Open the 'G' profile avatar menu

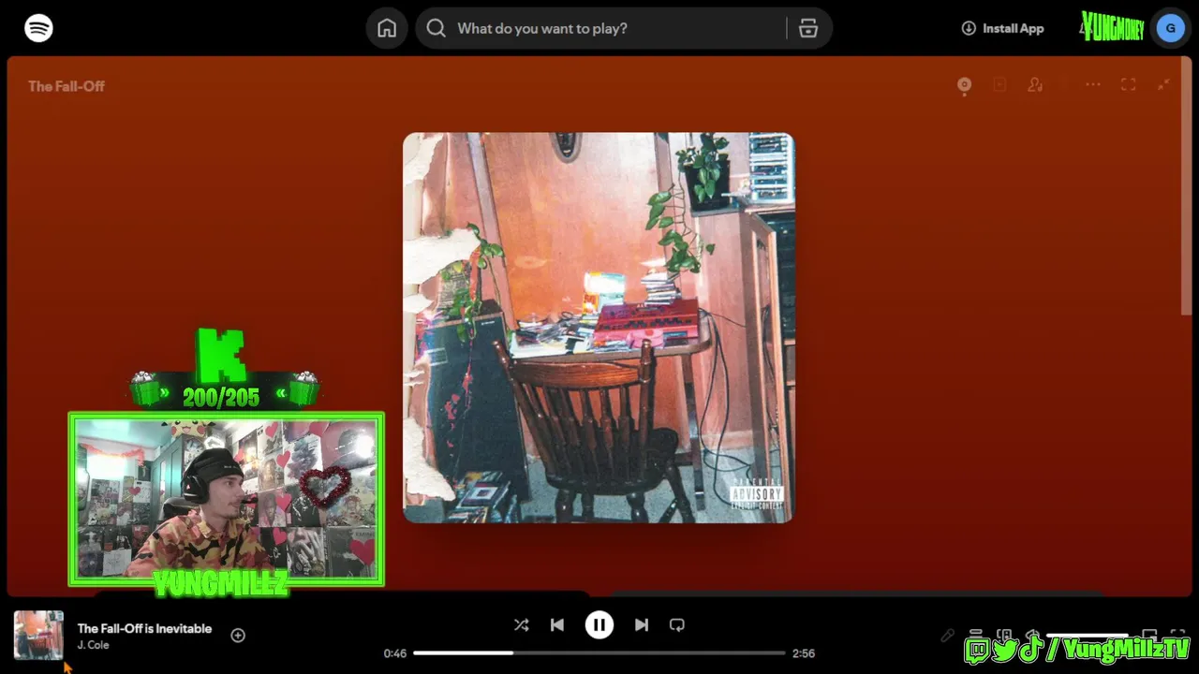[1170, 28]
